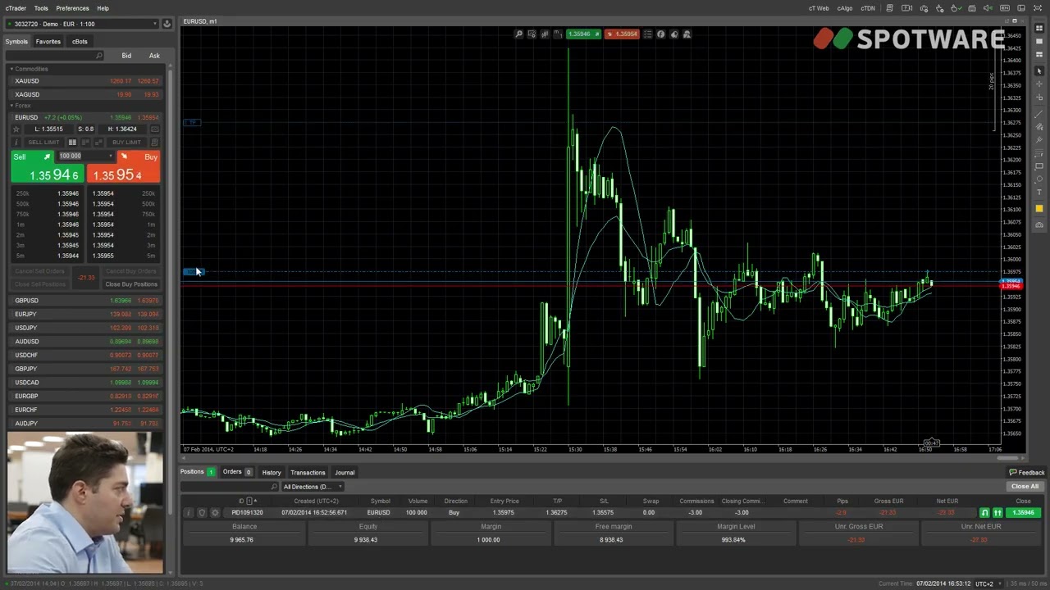Open the account selector dropdown
The height and width of the screenshot is (590, 1050).
(x=82, y=24)
